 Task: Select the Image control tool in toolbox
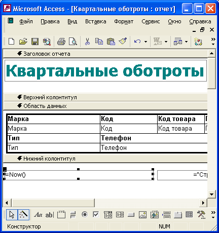(x=142, y=215)
